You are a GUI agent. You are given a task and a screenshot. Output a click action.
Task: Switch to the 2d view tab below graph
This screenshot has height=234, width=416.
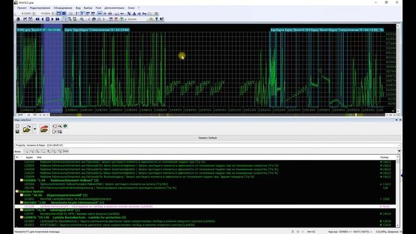(29, 115)
